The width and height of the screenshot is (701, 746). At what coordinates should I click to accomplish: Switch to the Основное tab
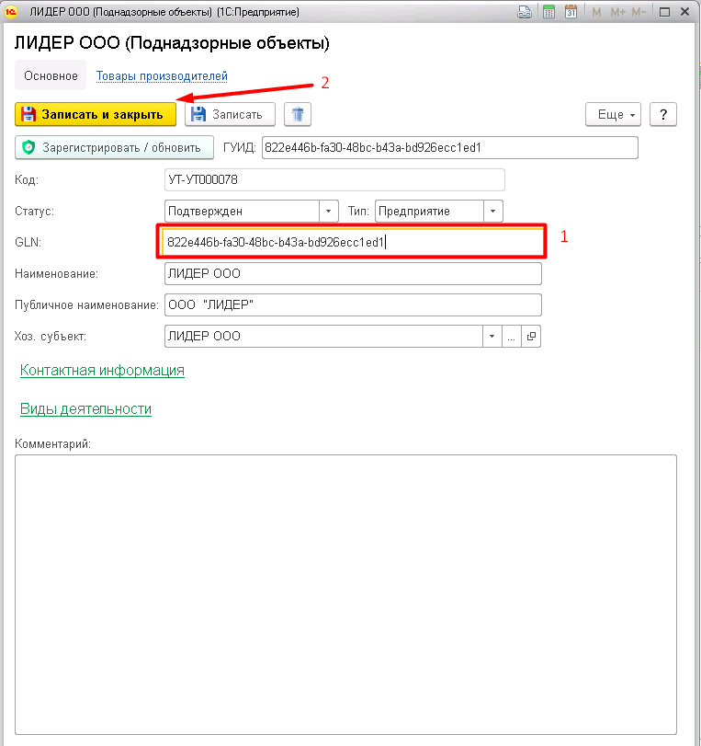coord(51,75)
